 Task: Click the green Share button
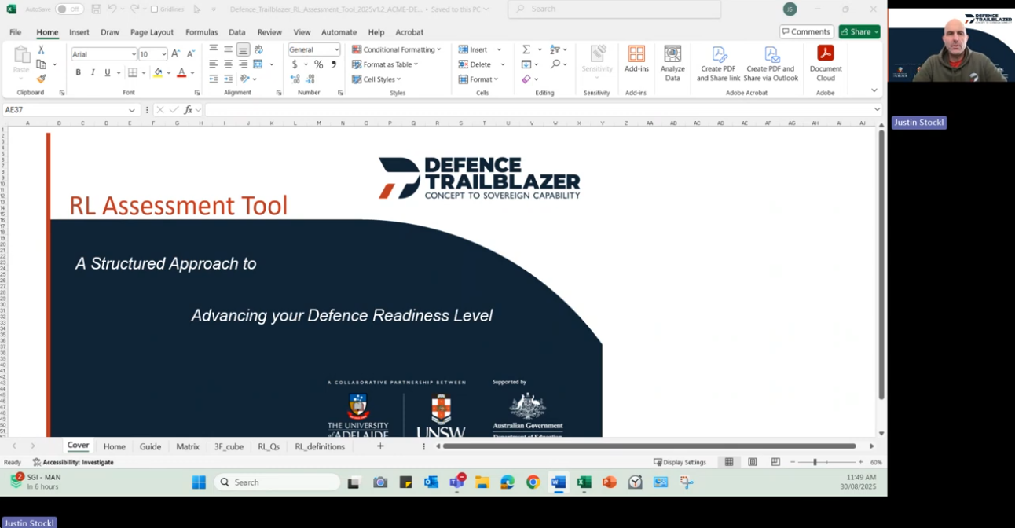[859, 32]
